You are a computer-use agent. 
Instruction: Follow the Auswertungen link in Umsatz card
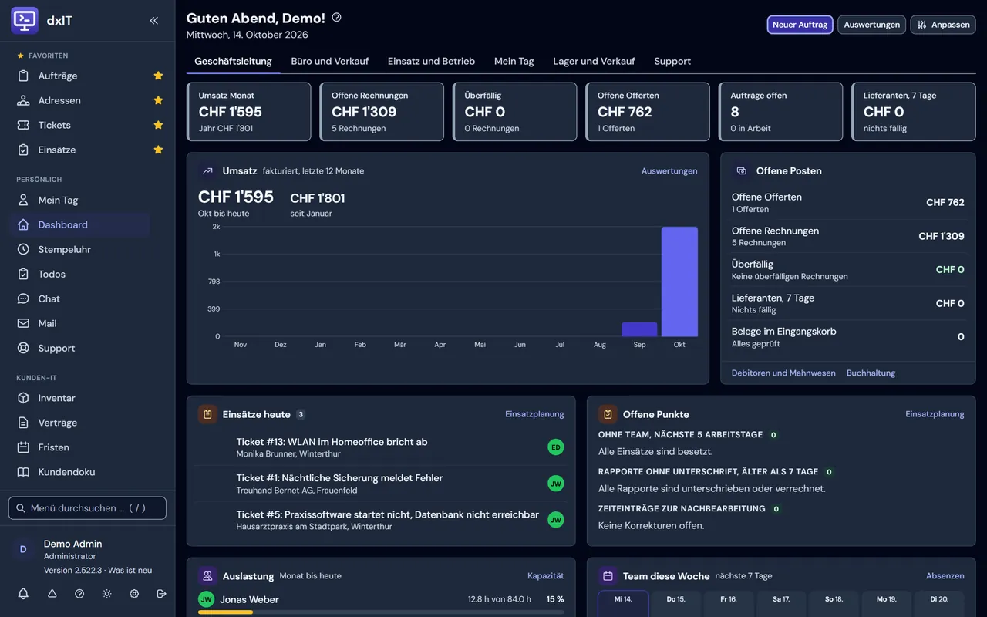(669, 170)
